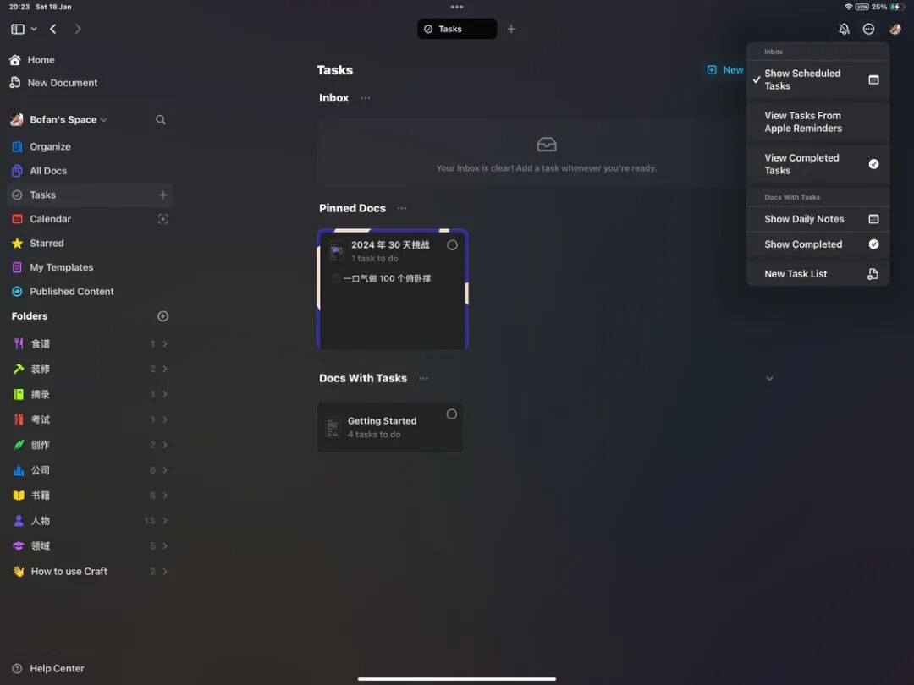Add a new tab with plus icon
The width and height of the screenshot is (914, 685).
tap(511, 29)
